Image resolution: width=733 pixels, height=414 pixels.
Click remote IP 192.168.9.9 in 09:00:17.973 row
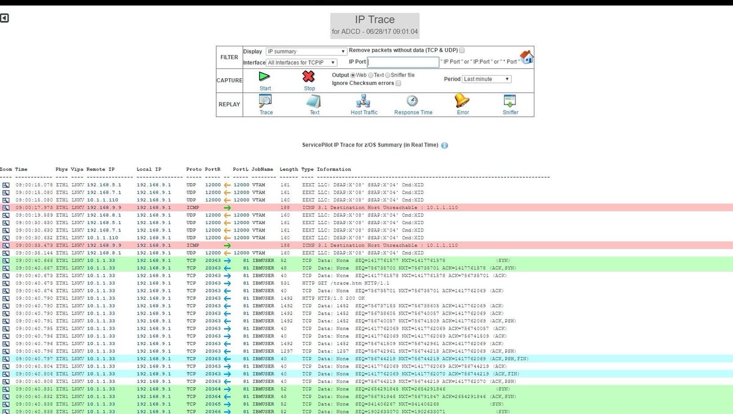(x=104, y=208)
